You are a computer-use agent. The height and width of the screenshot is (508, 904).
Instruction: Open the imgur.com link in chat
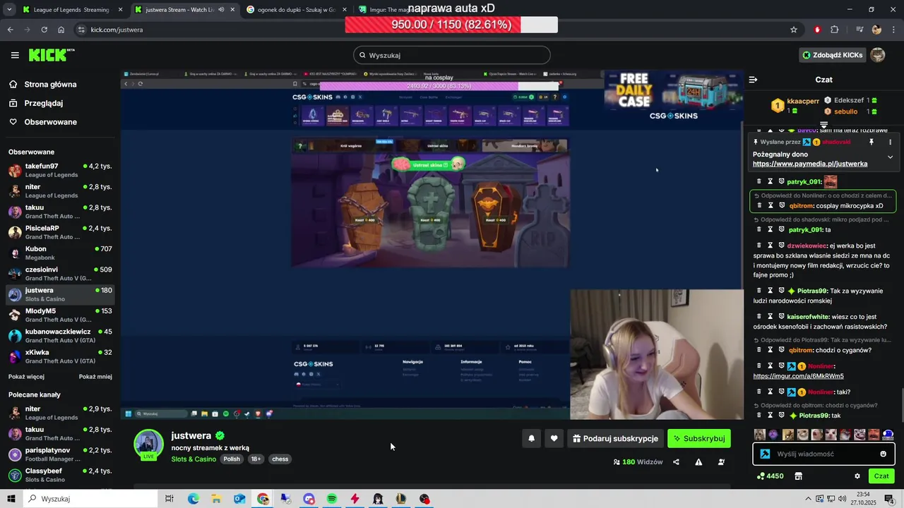tap(798, 376)
